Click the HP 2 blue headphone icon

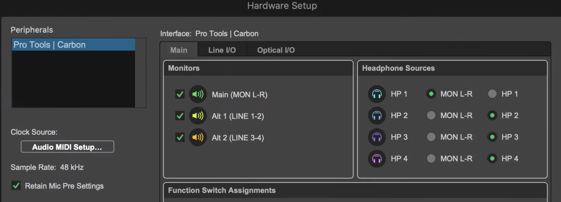click(377, 115)
